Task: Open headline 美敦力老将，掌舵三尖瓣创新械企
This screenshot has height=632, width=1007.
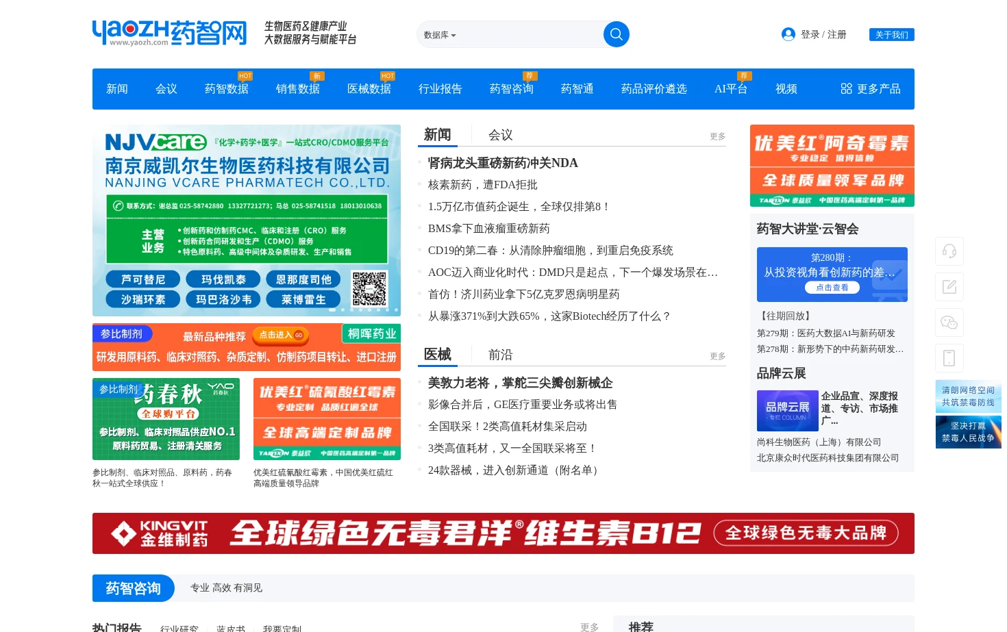Action: [521, 383]
